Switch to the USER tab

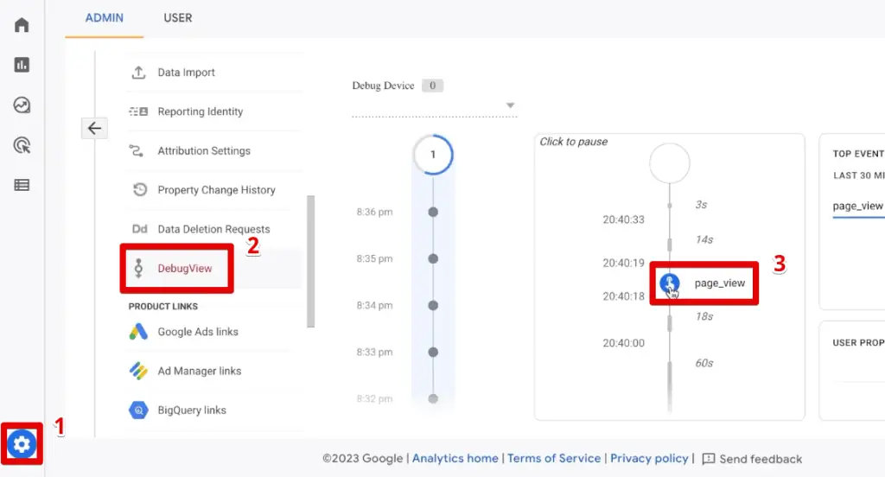click(x=178, y=18)
